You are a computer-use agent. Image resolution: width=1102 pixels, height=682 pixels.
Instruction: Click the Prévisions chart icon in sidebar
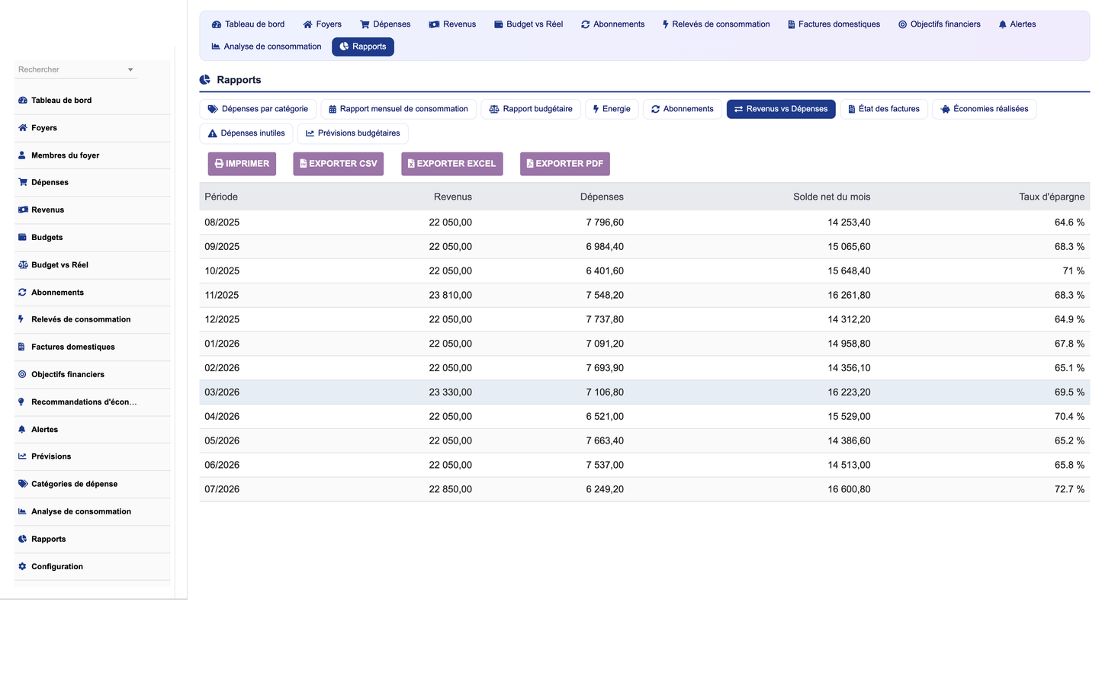[23, 456]
